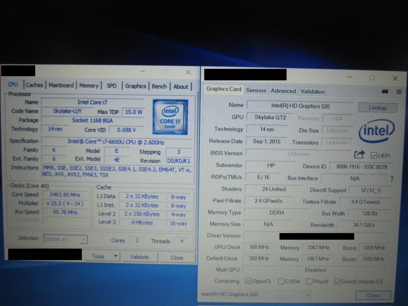This screenshot has width=408, height=306.
Task: Open the Advanced tab in GPU-Z
Action: point(283,91)
